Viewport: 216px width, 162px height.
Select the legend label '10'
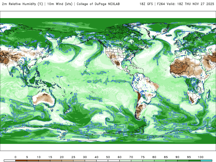click(x=39, y=157)
